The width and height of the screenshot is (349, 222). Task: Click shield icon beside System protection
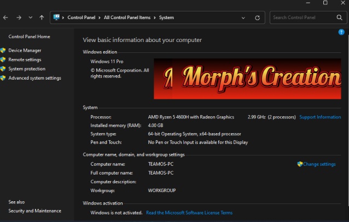pos(3,69)
